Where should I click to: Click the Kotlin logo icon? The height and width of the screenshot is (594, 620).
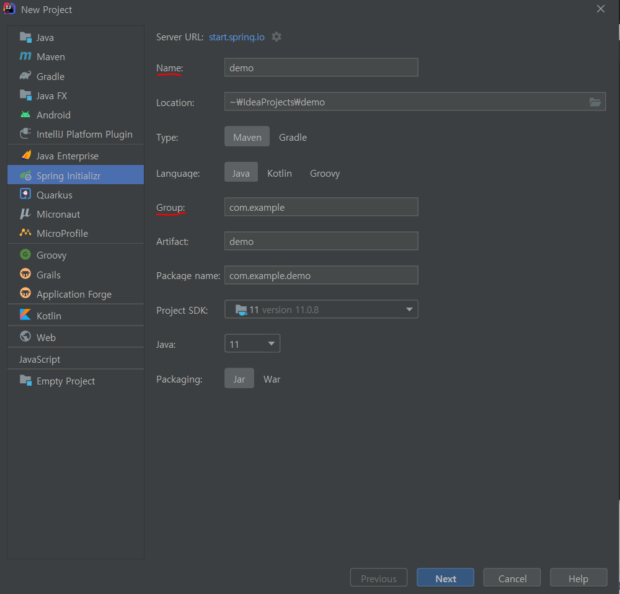(x=25, y=315)
